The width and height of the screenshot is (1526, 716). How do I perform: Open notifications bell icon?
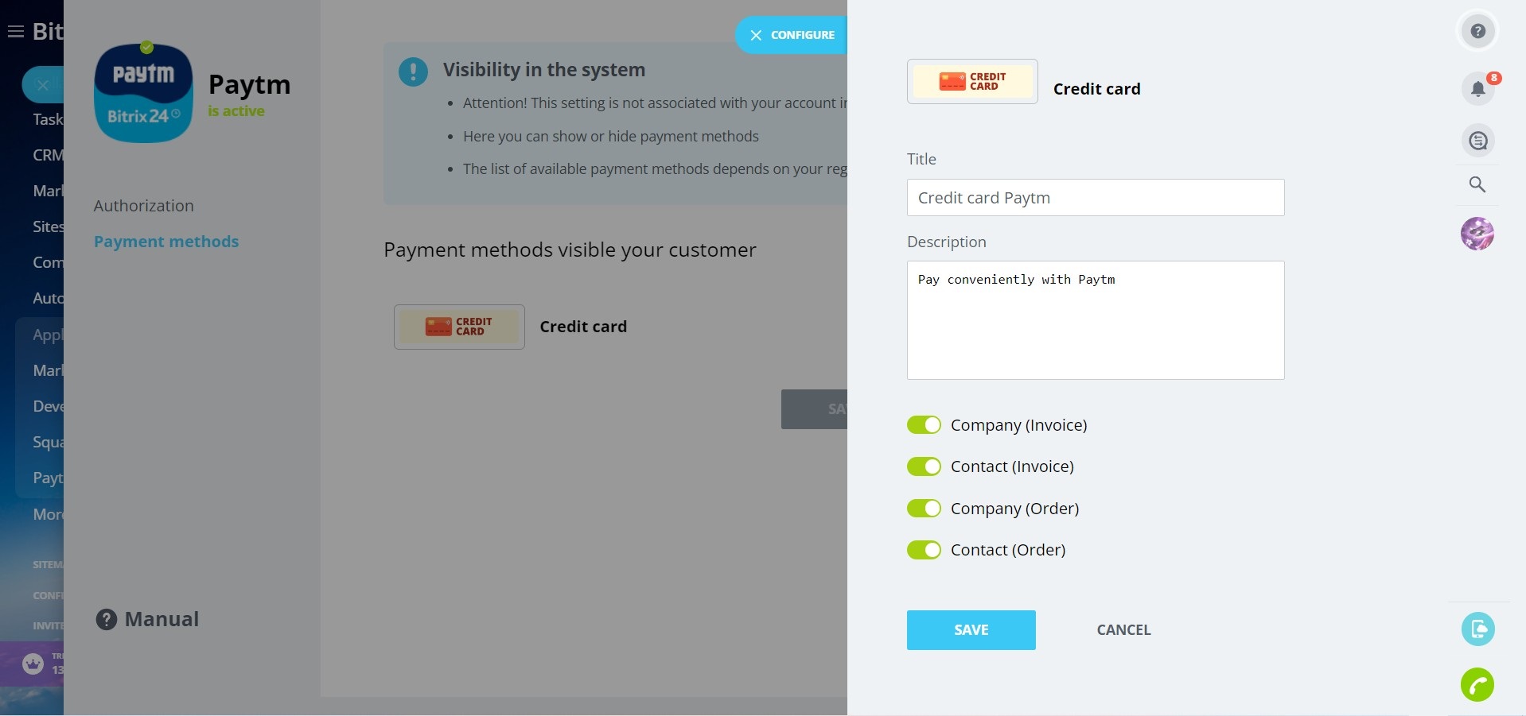point(1477,88)
